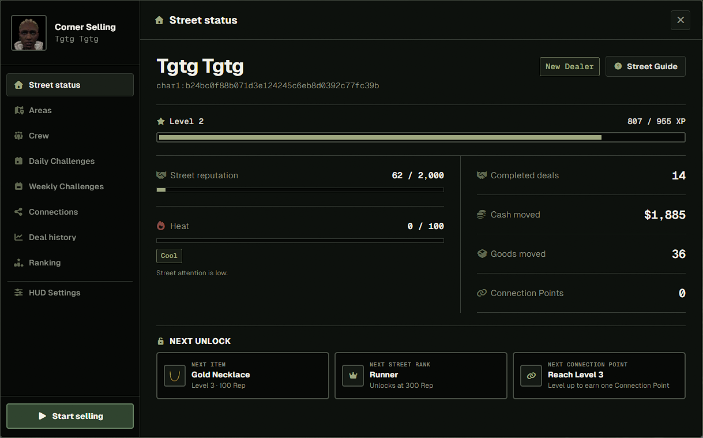Screen dimensions: 703x438
Task: Click the flame icon next to Heat
Action: point(161,226)
